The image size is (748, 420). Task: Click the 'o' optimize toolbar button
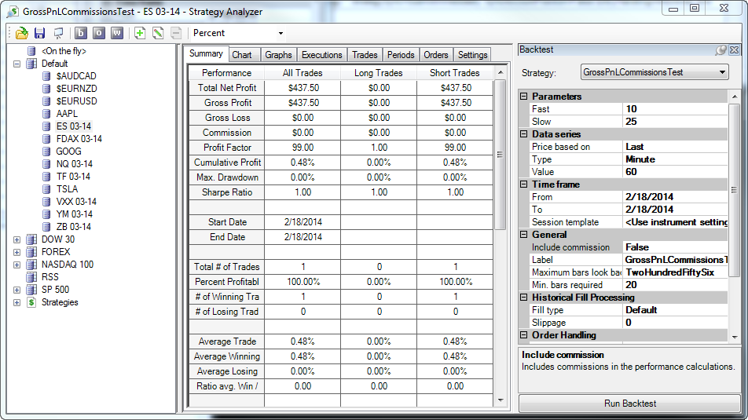pyautogui.click(x=99, y=33)
